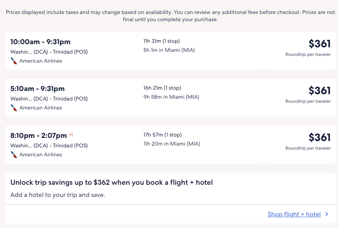Click the $361 price on the 11h 31m flight

[320, 44]
